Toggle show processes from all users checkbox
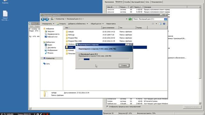The width and height of the screenshot is (205, 115). click(x=107, y=107)
